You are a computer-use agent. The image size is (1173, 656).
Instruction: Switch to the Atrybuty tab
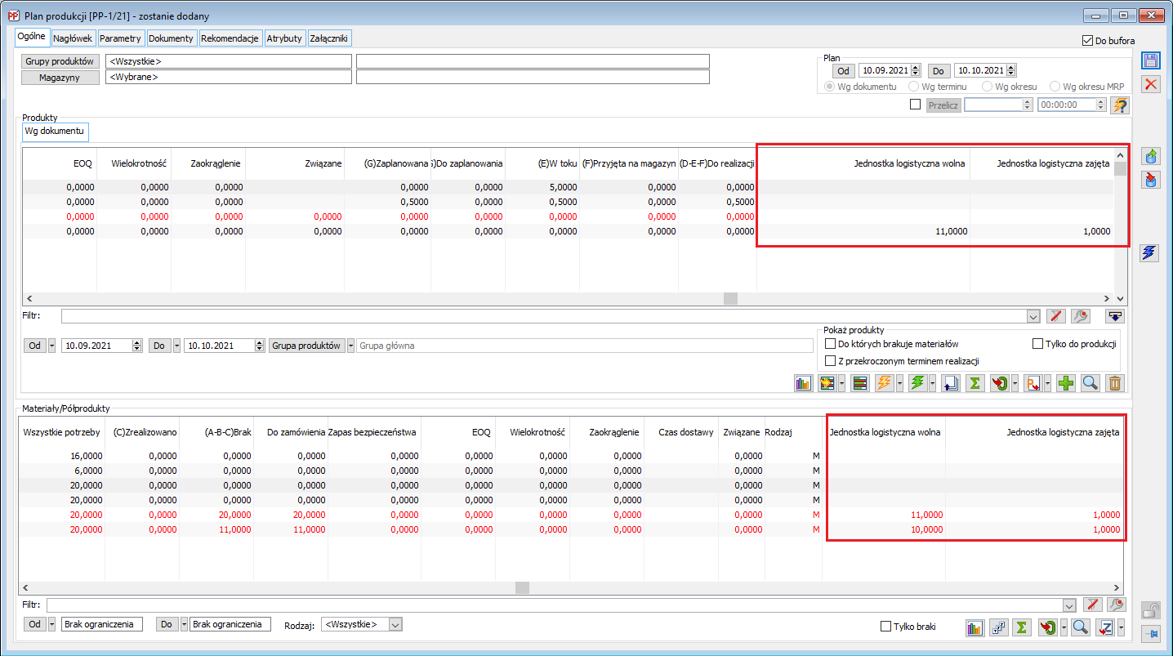284,38
